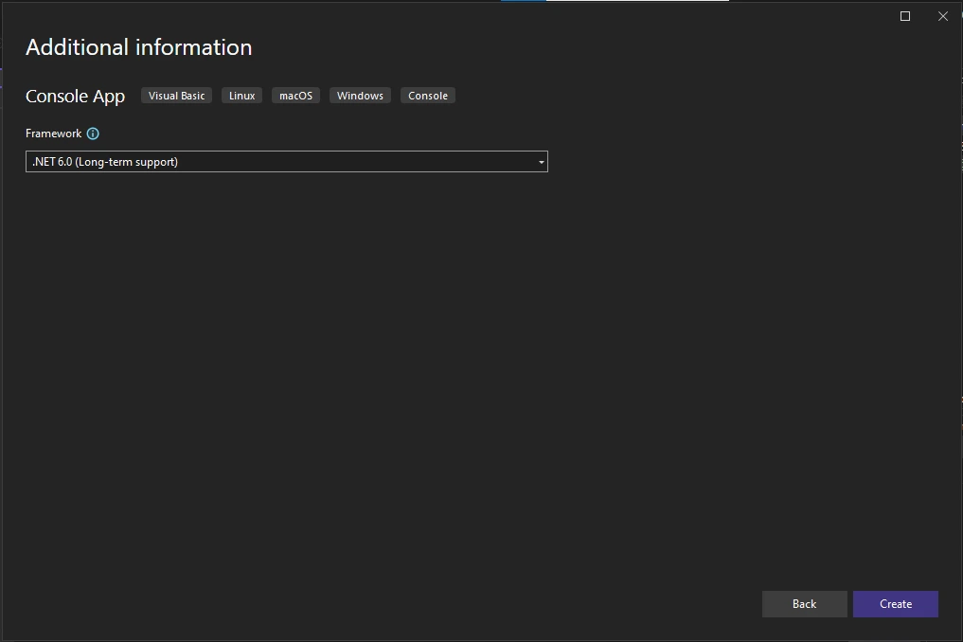Screen dimensions: 963x642
Task: Click the Additional information heading
Action: point(138,47)
